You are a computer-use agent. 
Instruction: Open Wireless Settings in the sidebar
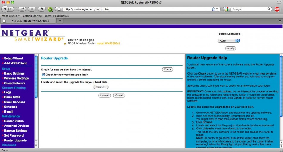16,78
